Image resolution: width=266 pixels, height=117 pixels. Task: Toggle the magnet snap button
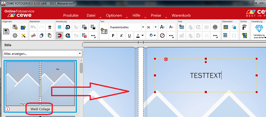[x=59, y=36]
